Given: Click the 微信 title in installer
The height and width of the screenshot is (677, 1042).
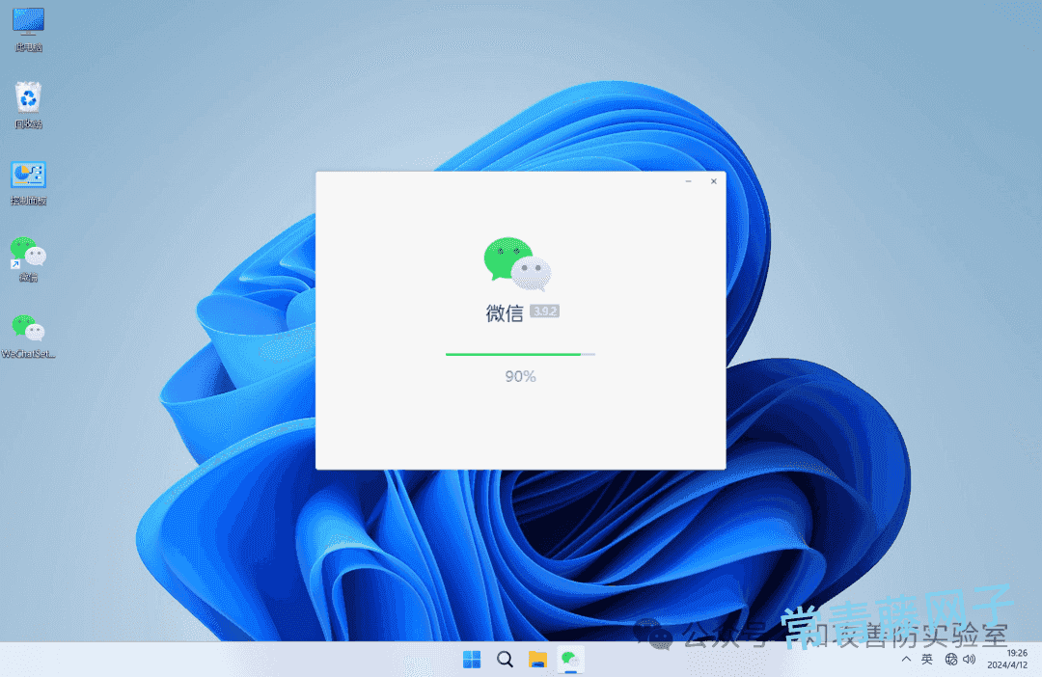Looking at the screenshot, I should click(505, 312).
